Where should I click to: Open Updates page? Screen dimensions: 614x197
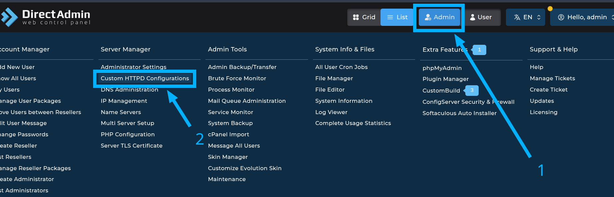pos(542,101)
